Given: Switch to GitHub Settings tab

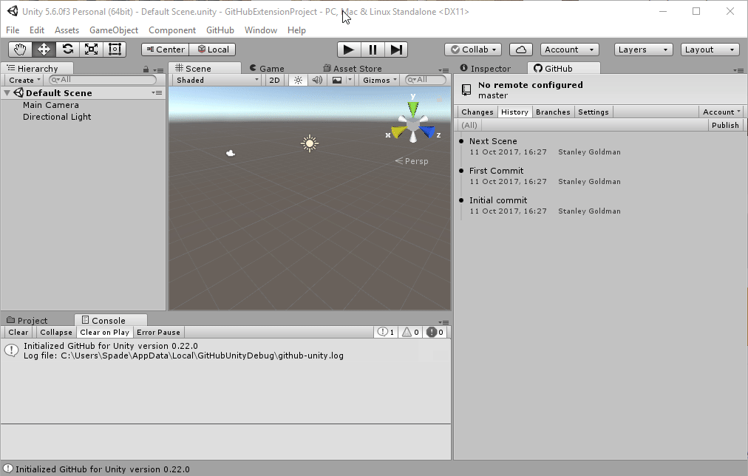Looking at the screenshot, I should point(594,112).
